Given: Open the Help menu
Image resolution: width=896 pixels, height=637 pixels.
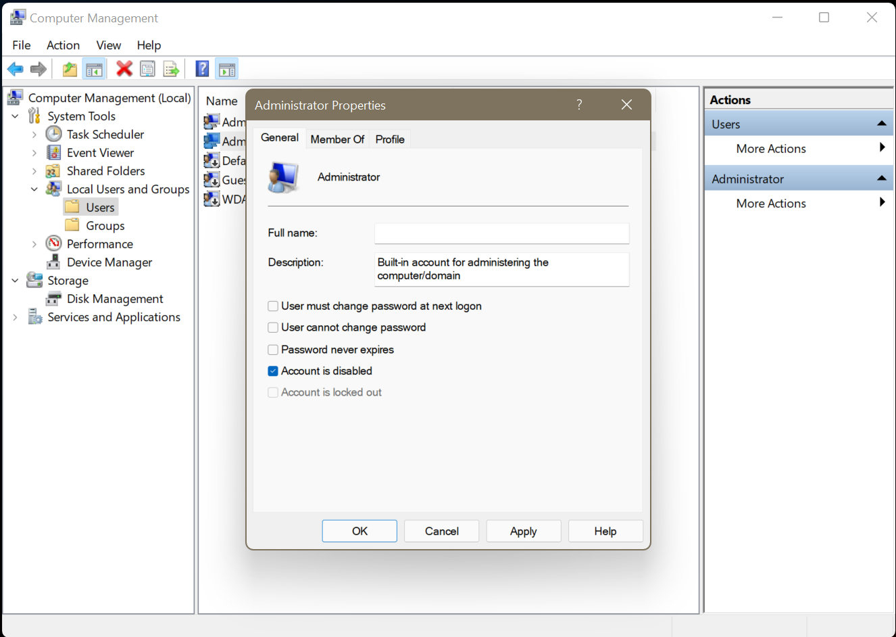Looking at the screenshot, I should (x=149, y=45).
